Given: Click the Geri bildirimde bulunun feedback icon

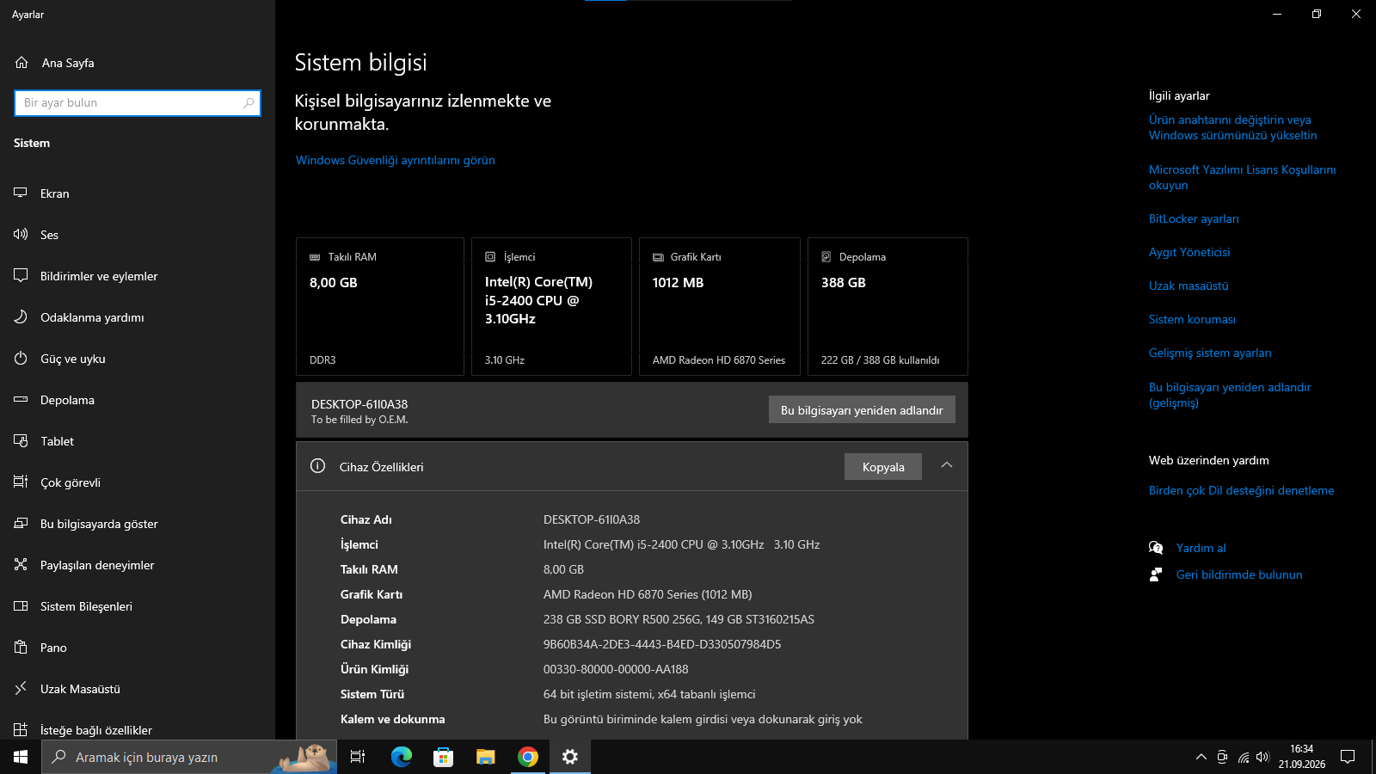Looking at the screenshot, I should (1156, 574).
